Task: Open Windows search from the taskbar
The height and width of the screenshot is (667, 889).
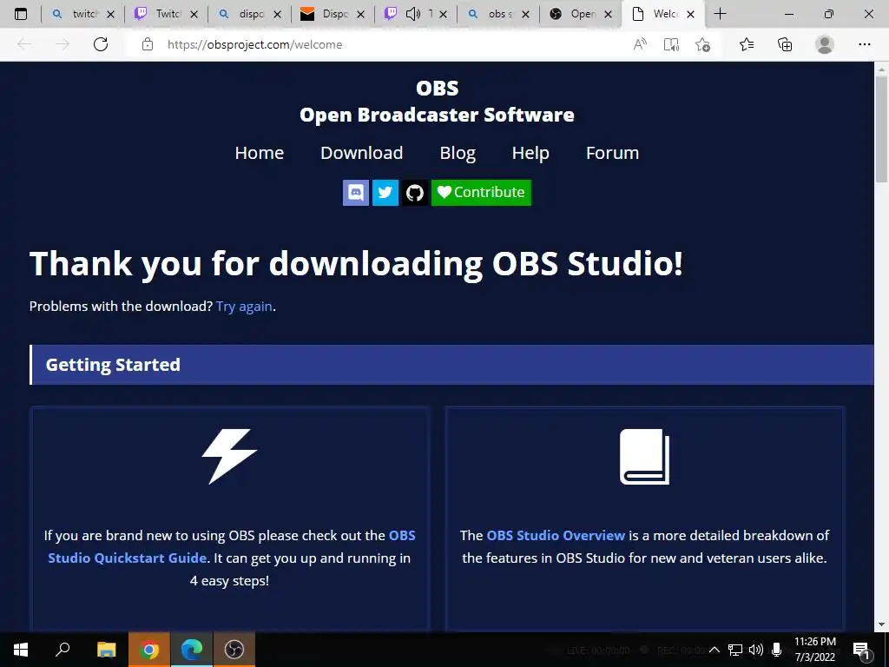Action: tap(63, 650)
